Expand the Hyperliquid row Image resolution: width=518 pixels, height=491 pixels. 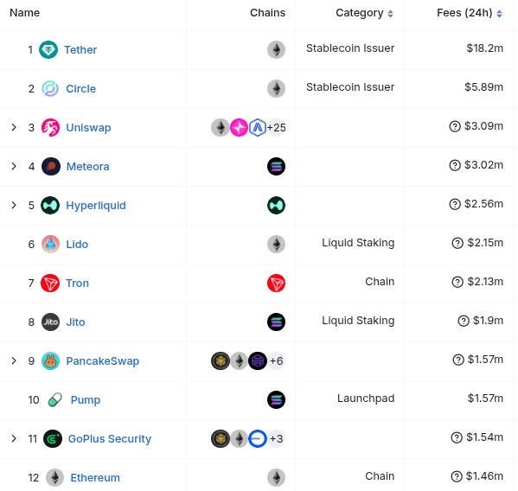[14, 205]
